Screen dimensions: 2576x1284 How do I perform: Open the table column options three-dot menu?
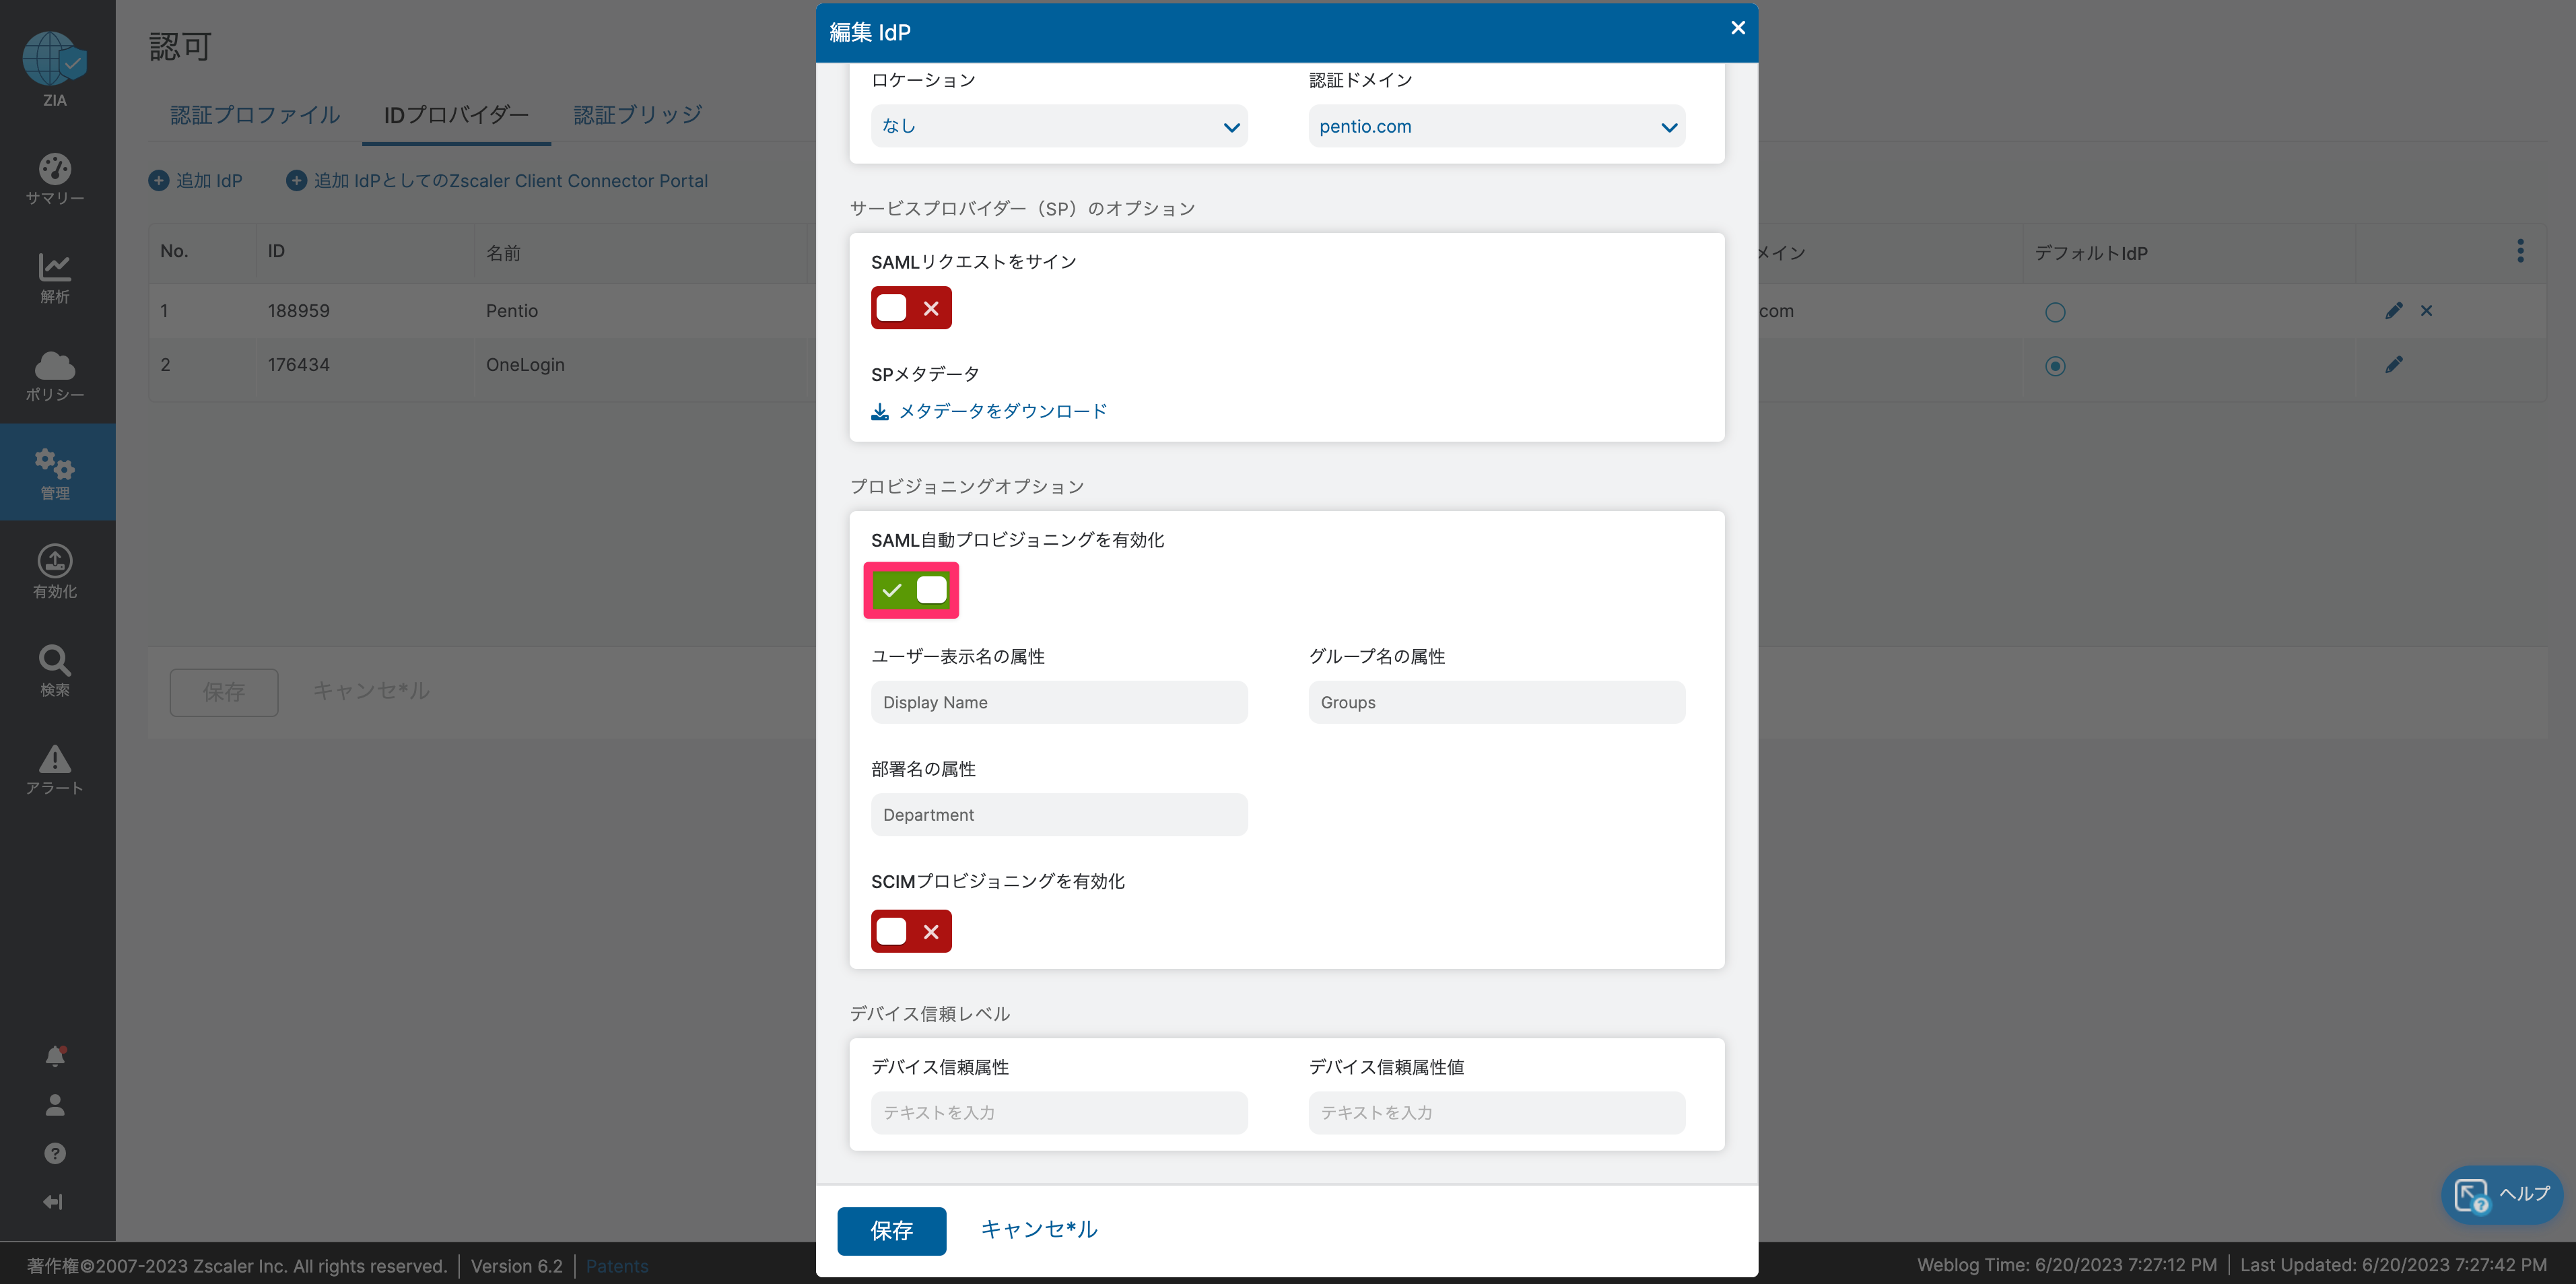pyautogui.click(x=2520, y=251)
